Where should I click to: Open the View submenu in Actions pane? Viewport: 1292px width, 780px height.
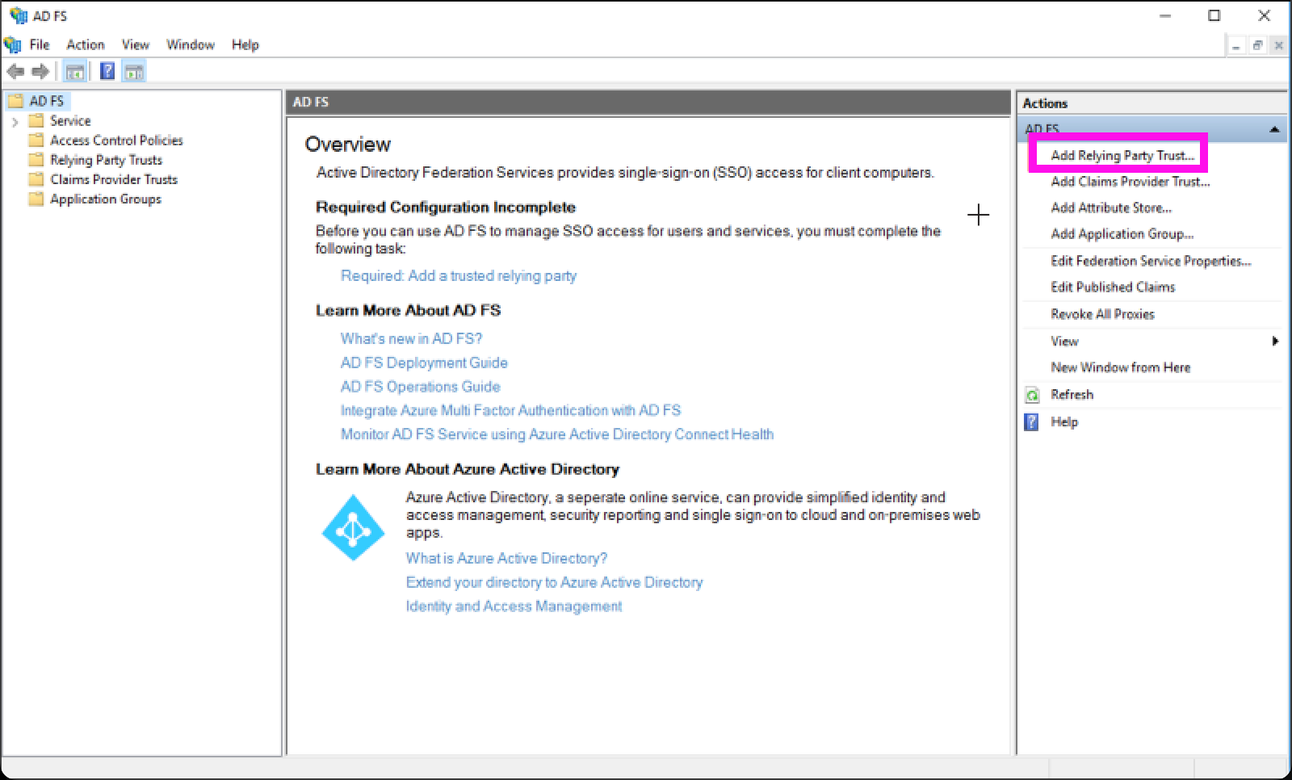pyautogui.click(x=1063, y=341)
